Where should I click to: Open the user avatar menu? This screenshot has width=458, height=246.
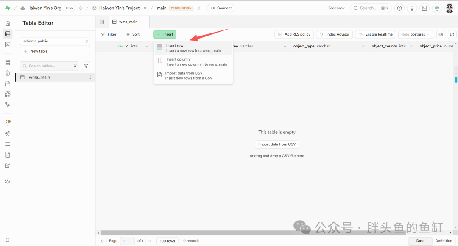450,8
